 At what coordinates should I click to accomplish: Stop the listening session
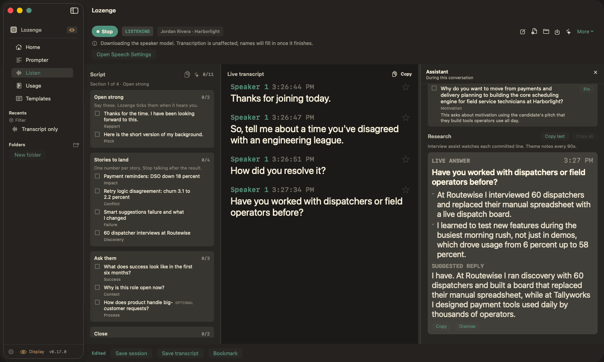pyautogui.click(x=105, y=31)
